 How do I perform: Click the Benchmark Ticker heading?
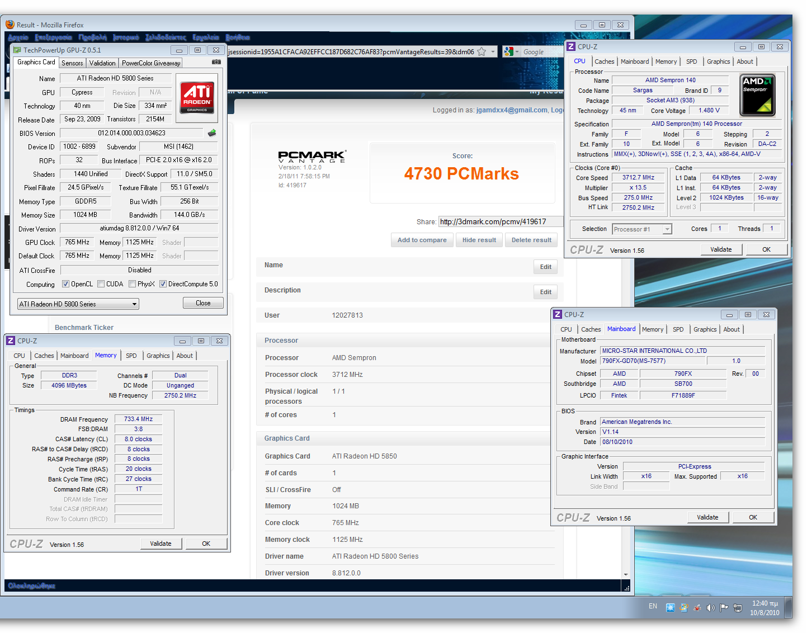pos(84,328)
